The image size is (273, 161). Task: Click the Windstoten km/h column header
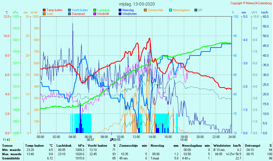pos(227,145)
